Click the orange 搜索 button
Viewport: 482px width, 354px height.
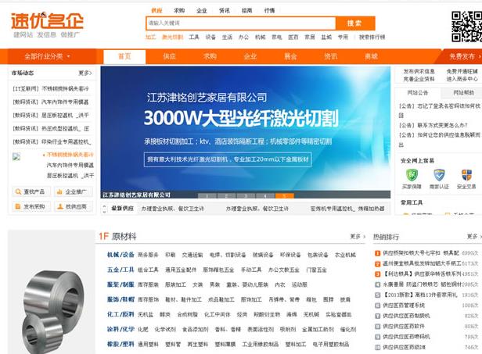tap(355, 23)
